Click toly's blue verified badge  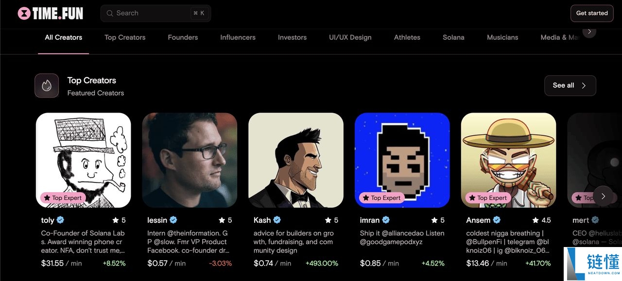[x=60, y=220]
